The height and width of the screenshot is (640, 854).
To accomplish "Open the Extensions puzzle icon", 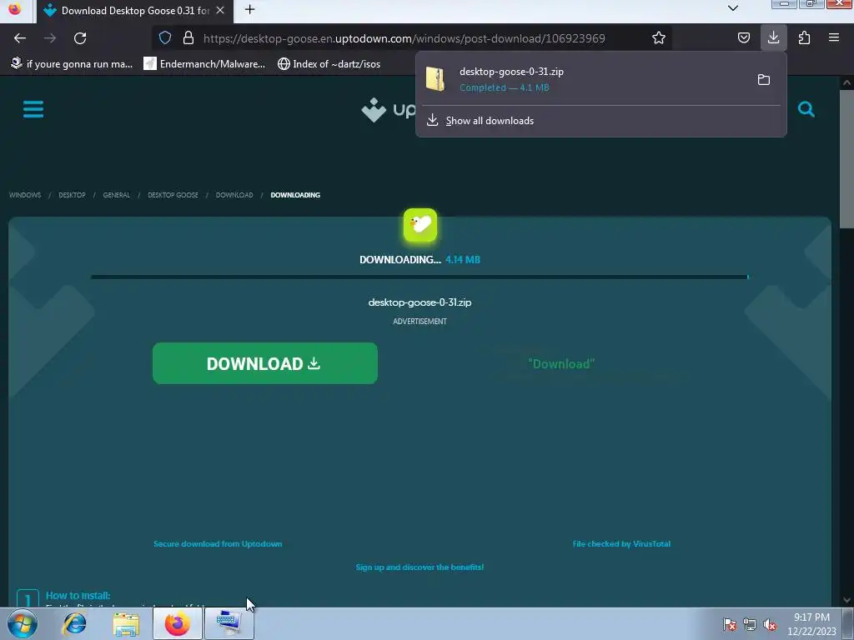I will click(804, 37).
